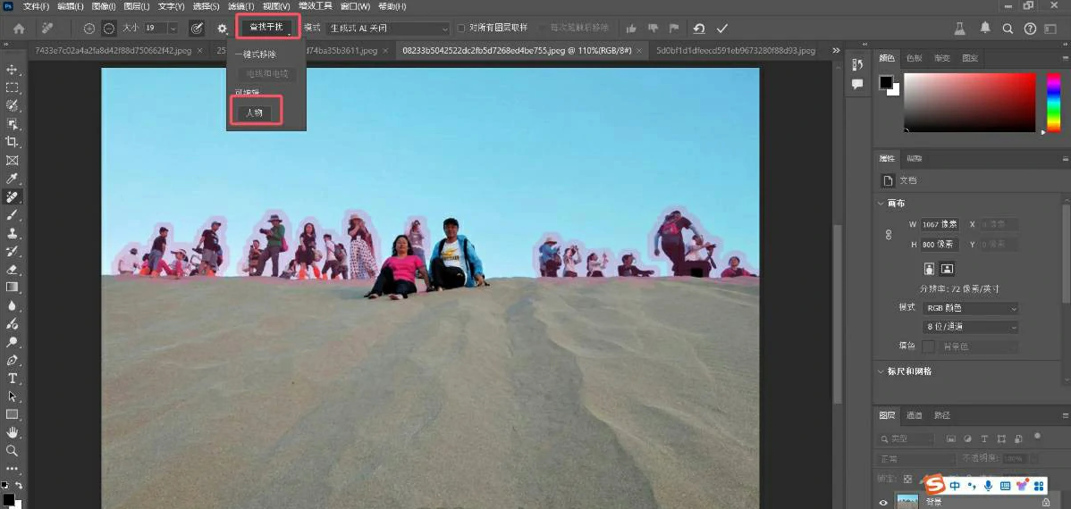Open the 模式 生成式 AI dropdown
Viewport: 1071px width, 509px height.
point(389,29)
